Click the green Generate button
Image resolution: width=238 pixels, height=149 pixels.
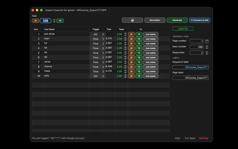click(177, 20)
